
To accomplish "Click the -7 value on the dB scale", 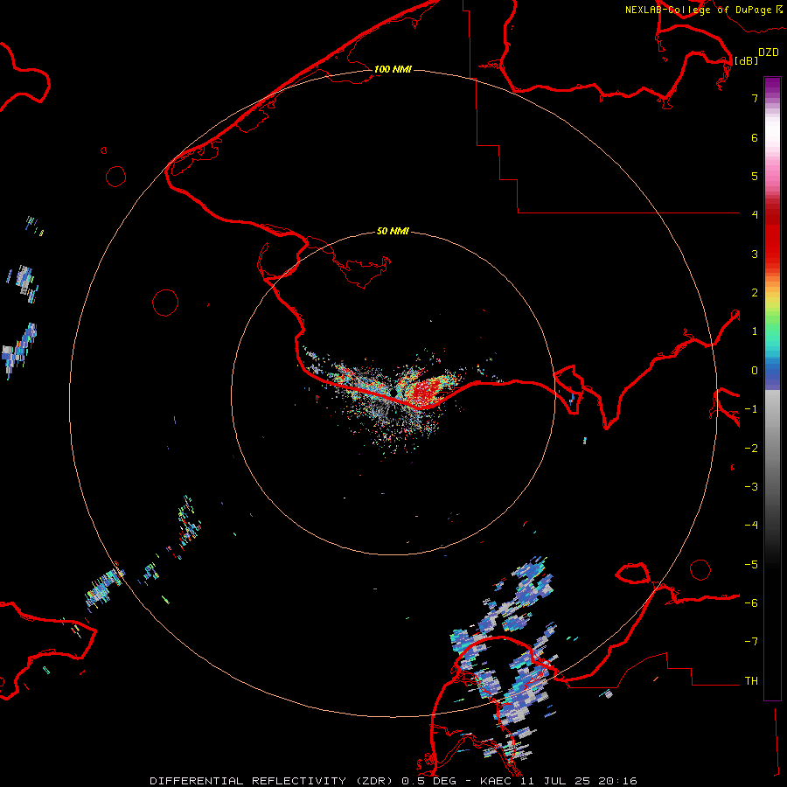I will (x=751, y=642).
